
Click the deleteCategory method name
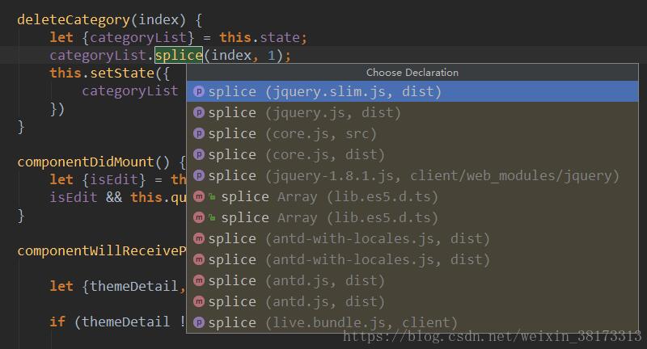click(74, 19)
